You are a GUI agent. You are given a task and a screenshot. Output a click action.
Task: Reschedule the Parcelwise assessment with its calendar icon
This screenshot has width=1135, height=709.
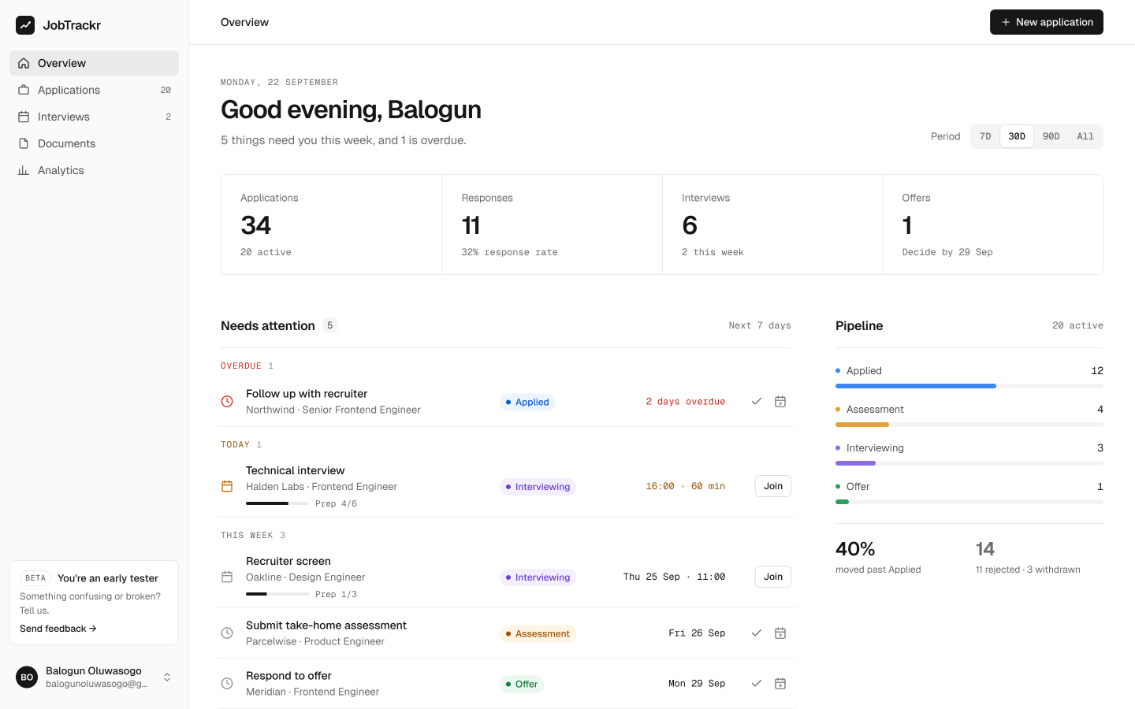tap(780, 633)
